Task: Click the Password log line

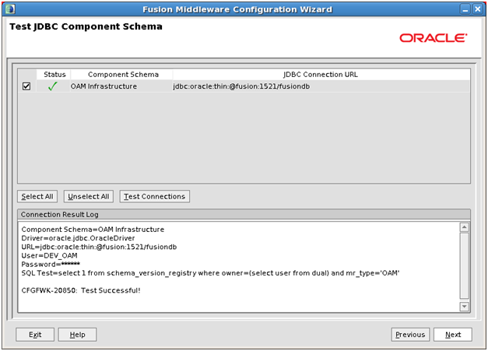Action: 51,264
